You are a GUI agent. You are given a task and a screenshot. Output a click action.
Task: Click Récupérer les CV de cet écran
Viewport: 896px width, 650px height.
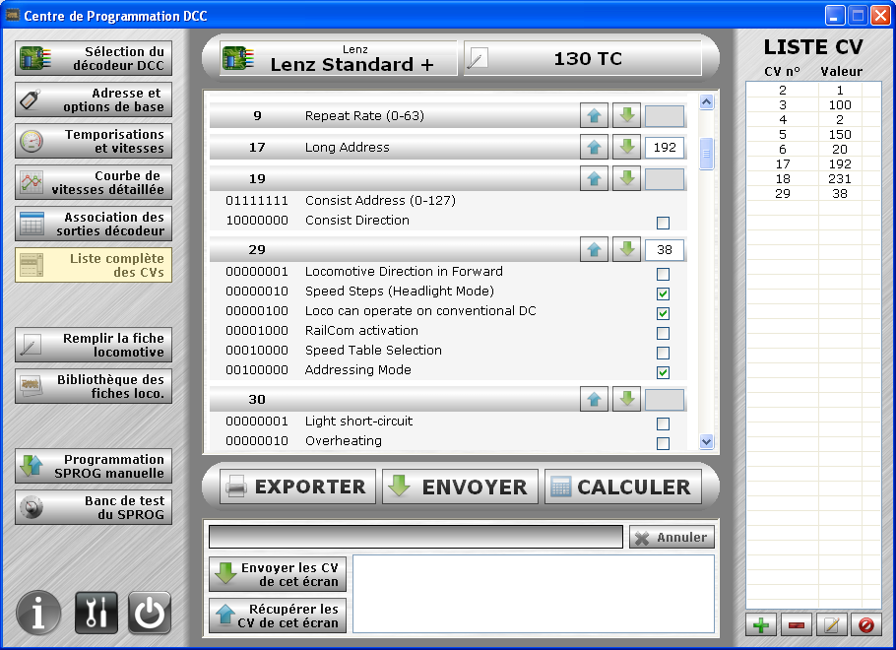click(278, 616)
